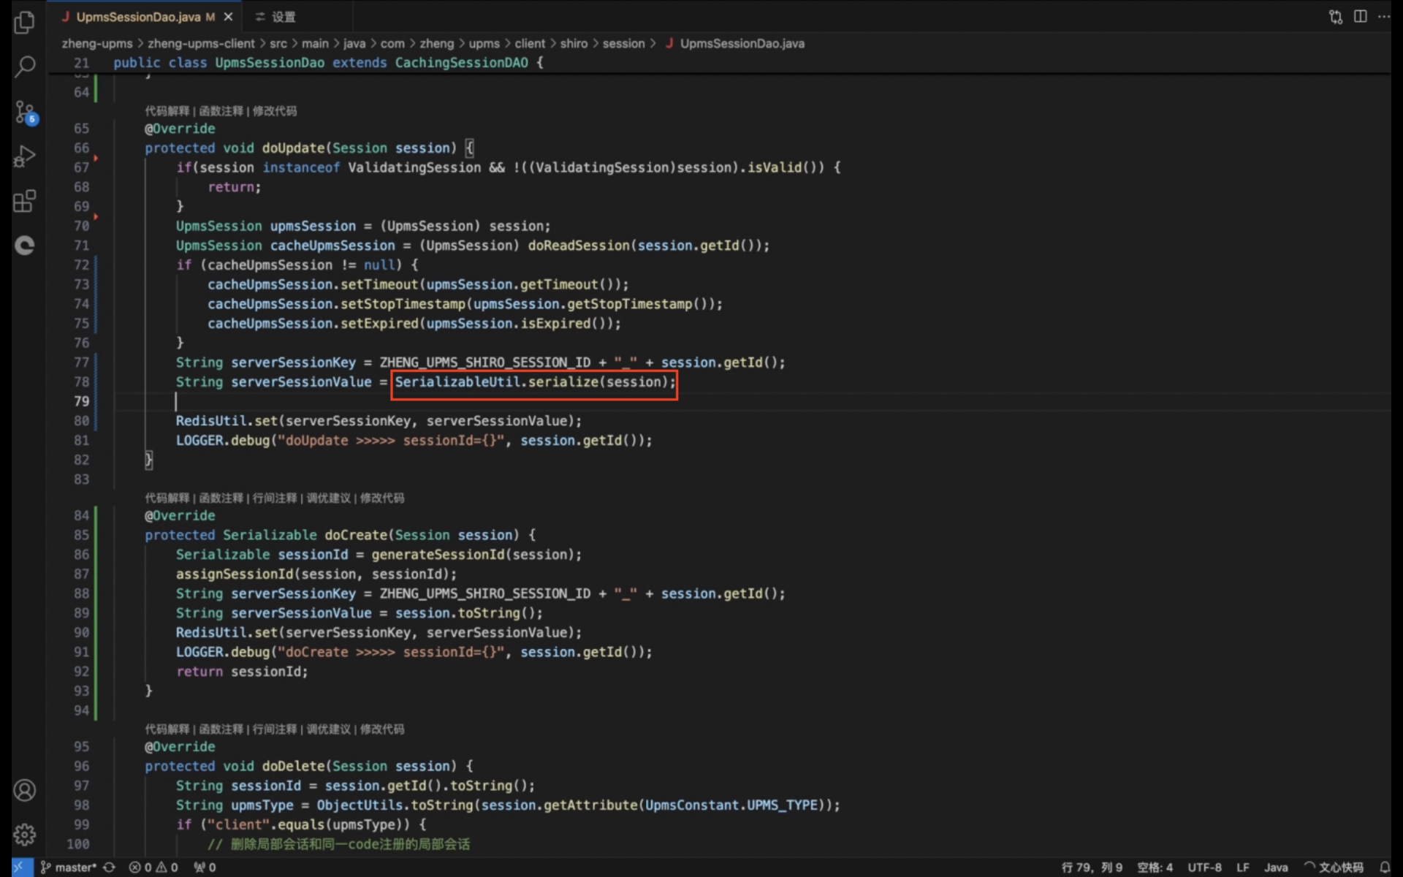Open the Accounts menu icon
Image resolution: width=1403 pixels, height=877 pixels.
[x=24, y=790]
